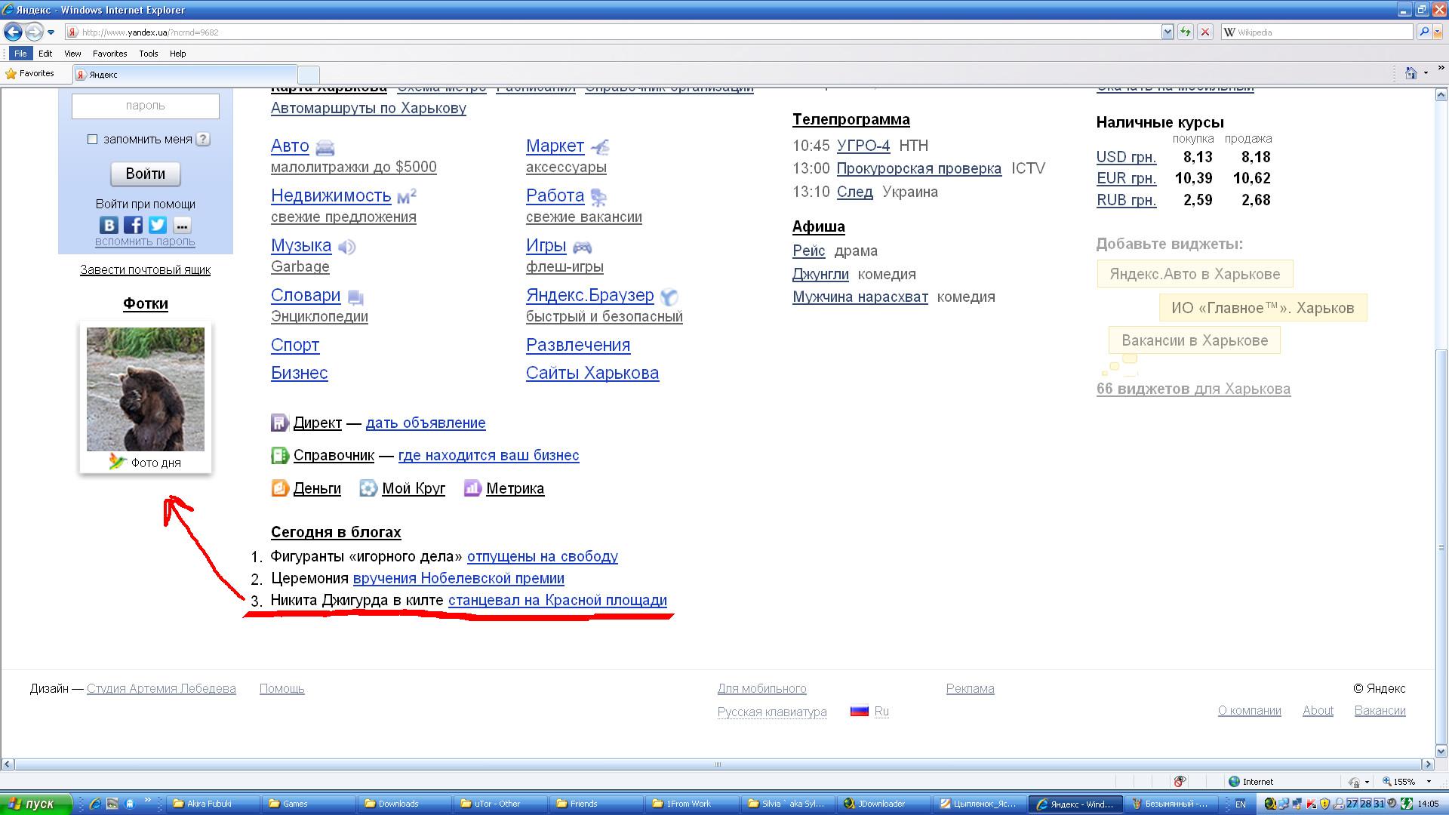
Task: Click the Деньги icon
Action: click(x=279, y=488)
